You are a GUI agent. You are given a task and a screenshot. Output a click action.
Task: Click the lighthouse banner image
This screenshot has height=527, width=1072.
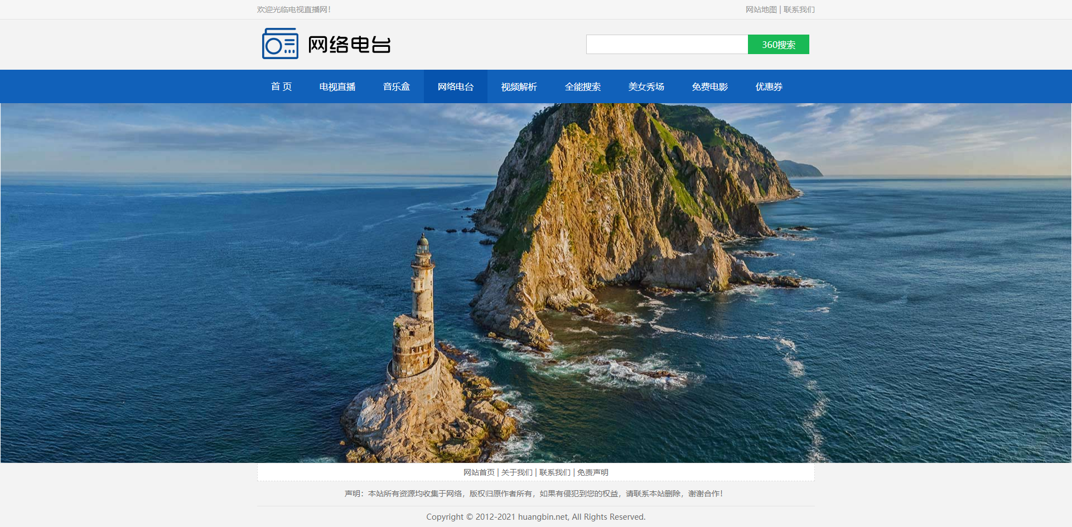click(x=536, y=283)
